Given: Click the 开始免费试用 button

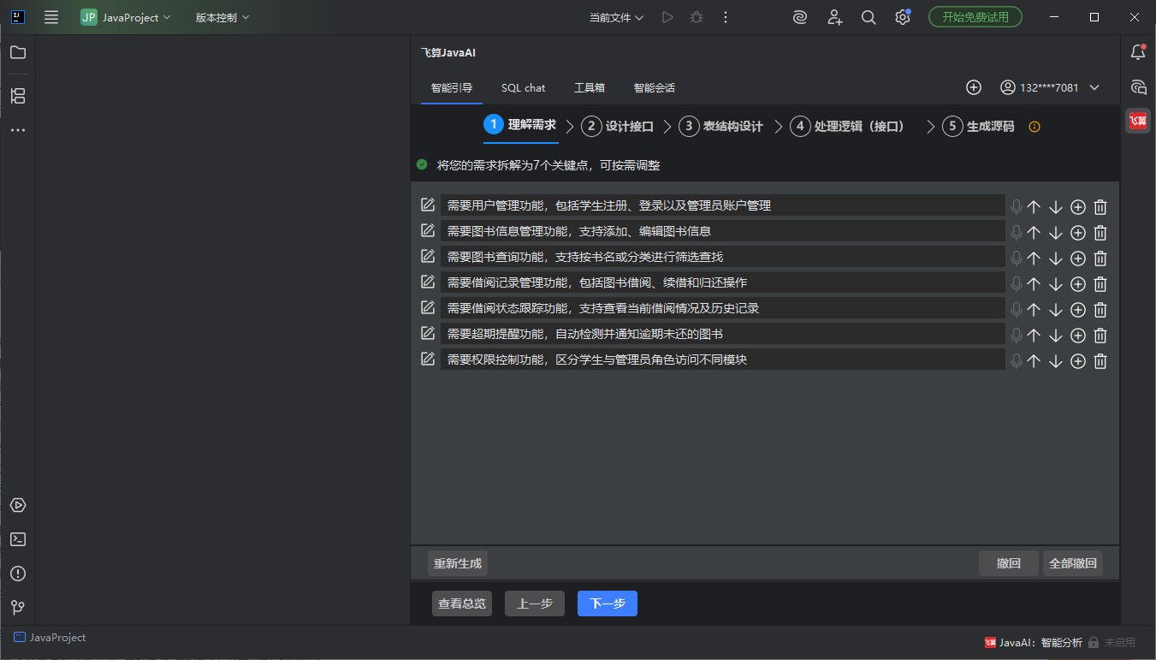Looking at the screenshot, I should click(x=975, y=17).
